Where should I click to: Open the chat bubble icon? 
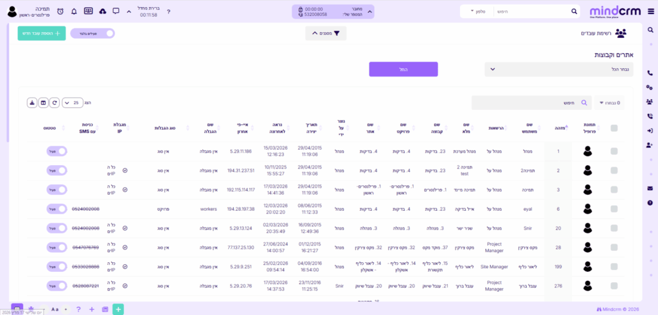(x=116, y=11)
